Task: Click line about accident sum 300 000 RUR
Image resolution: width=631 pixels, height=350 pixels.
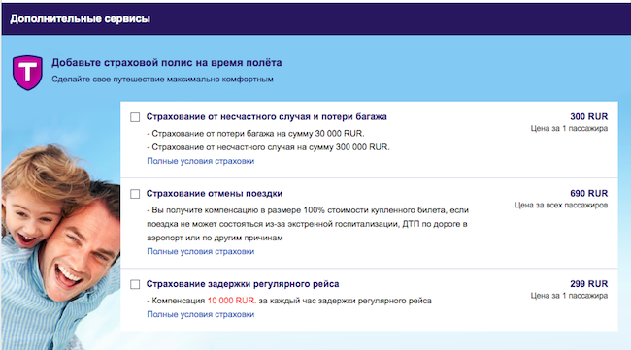Action: (268, 147)
